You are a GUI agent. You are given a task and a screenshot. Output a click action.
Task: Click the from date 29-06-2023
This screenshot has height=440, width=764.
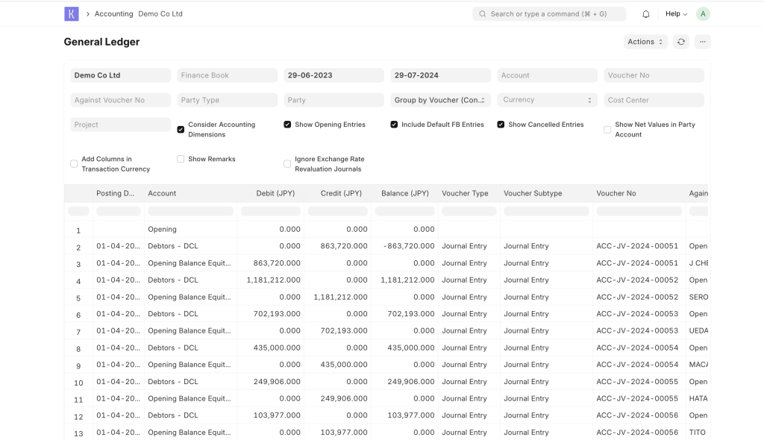pyautogui.click(x=334, y=75)
